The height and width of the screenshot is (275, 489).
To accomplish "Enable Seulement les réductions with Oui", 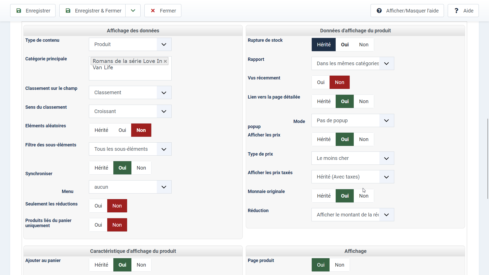I will (98, 206).
